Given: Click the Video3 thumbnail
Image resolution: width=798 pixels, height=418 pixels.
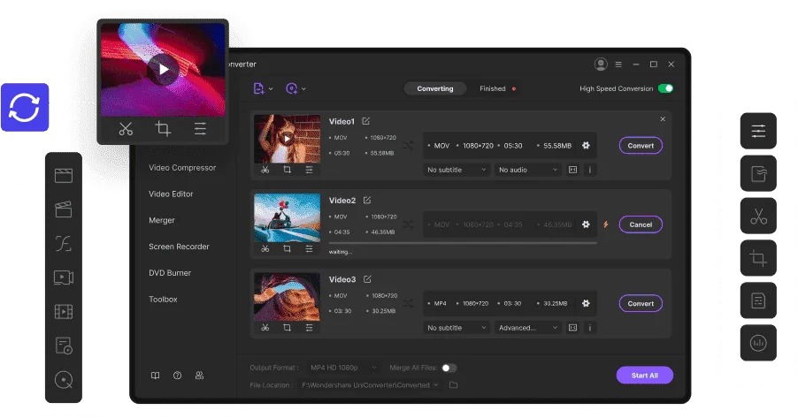Looking at the screenshot, I should coord(287,296).
